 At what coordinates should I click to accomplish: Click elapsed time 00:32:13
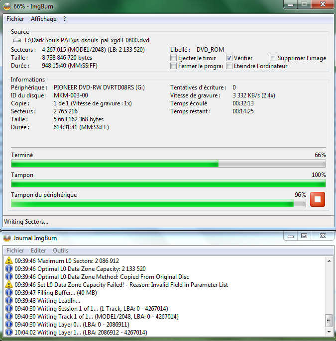click(x=243, y=103)
